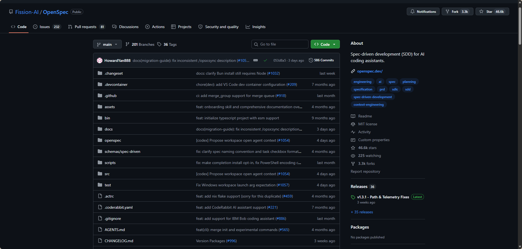Click the folder icon for scripts

point(100,163)
